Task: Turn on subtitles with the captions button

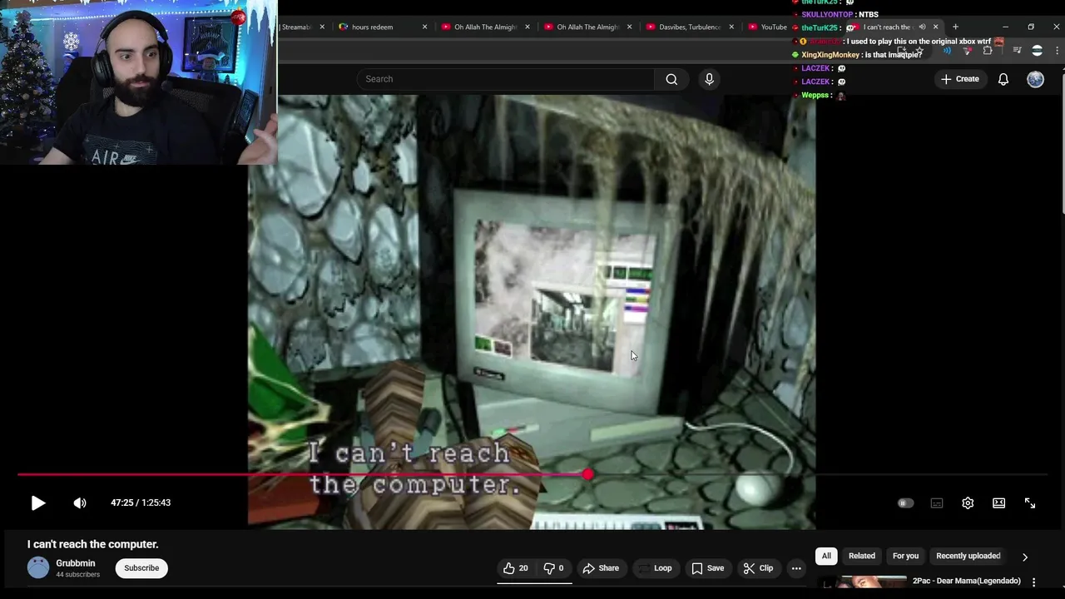Action: pyautogui.click(x=937, y=502)
